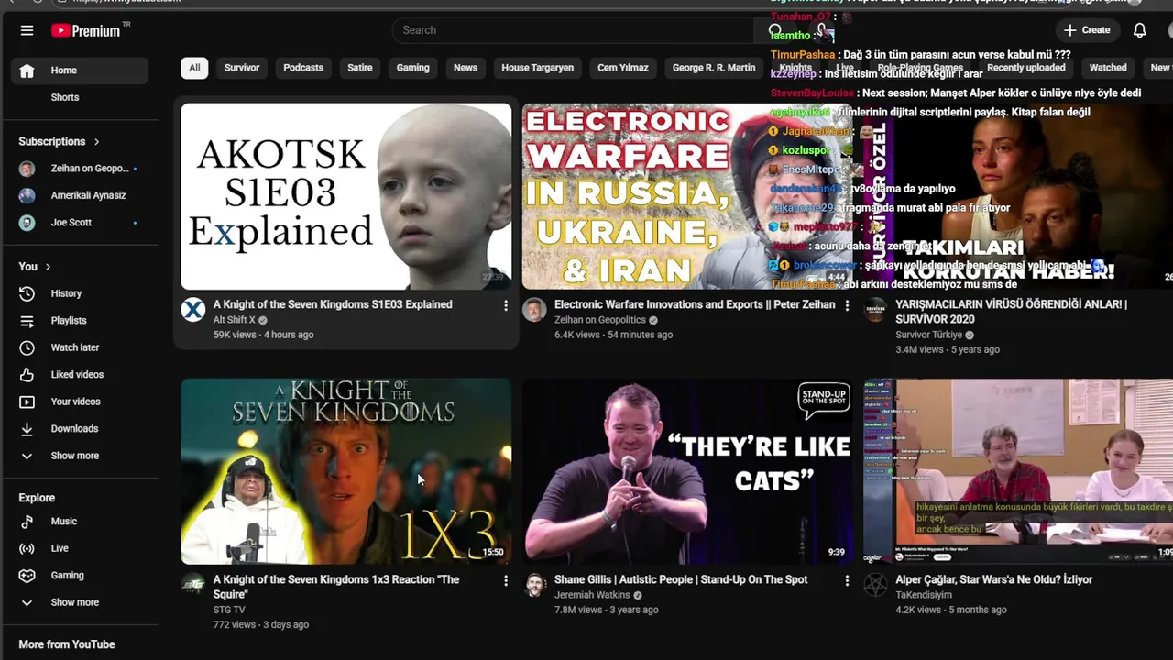
Task: Click the Create button
Action: pyautogui.click(x=1087, y=30)
